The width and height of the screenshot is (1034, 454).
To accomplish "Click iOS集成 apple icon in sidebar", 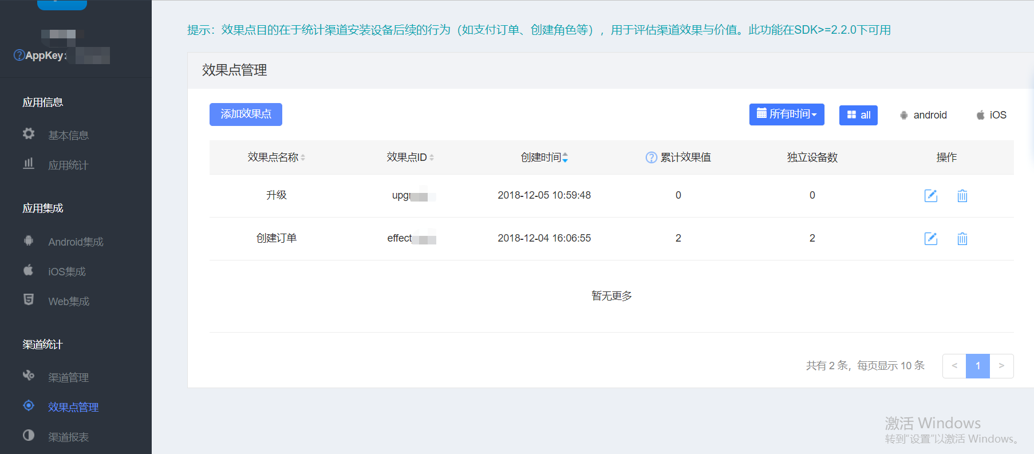I will click(x=29, y=270).
